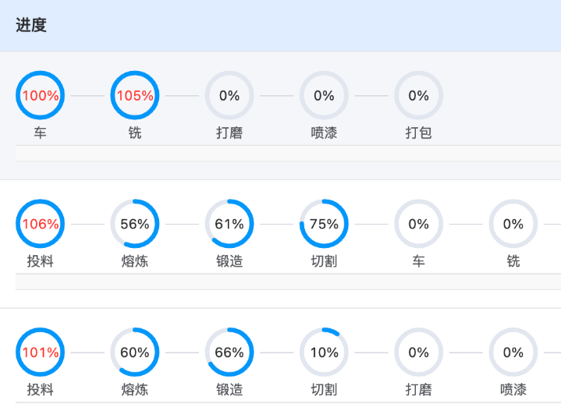Click the 0% 打包 progress circle
561x404 pixels.
pyautogui.click(x=418, y=95)
